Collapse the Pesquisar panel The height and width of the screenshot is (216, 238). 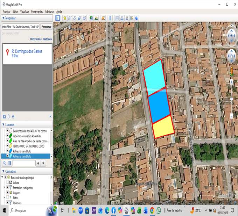3,18
